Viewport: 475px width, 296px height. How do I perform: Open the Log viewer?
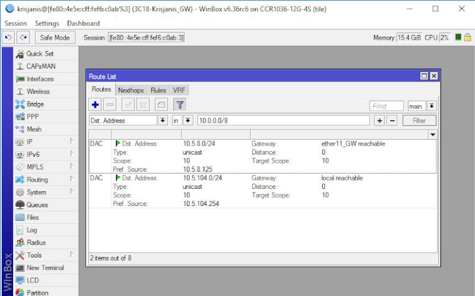(x=46, y=230)
